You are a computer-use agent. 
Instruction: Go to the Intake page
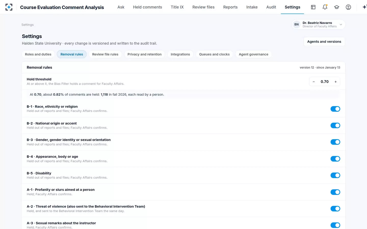pos(252,7)
